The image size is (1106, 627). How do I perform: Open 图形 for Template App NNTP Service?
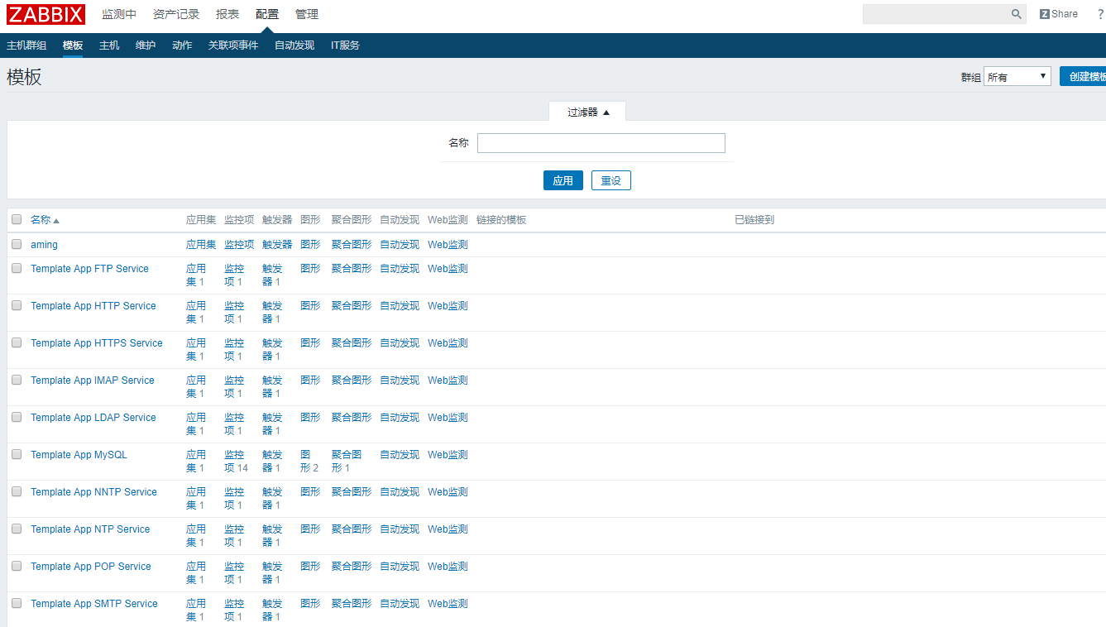[310, 492]
